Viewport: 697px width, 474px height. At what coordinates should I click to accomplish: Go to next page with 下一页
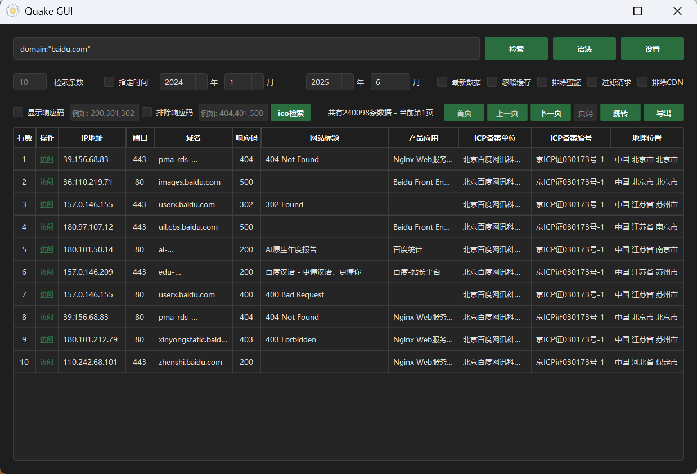coord(550,113)
